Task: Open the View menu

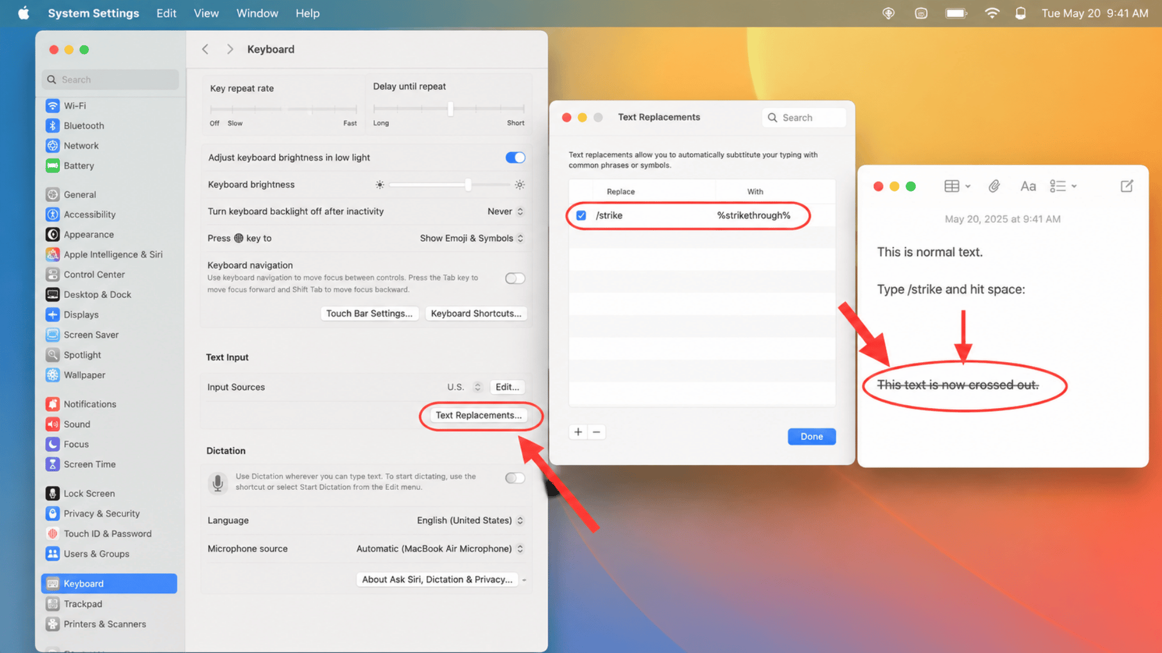Action: click(206, 13)
